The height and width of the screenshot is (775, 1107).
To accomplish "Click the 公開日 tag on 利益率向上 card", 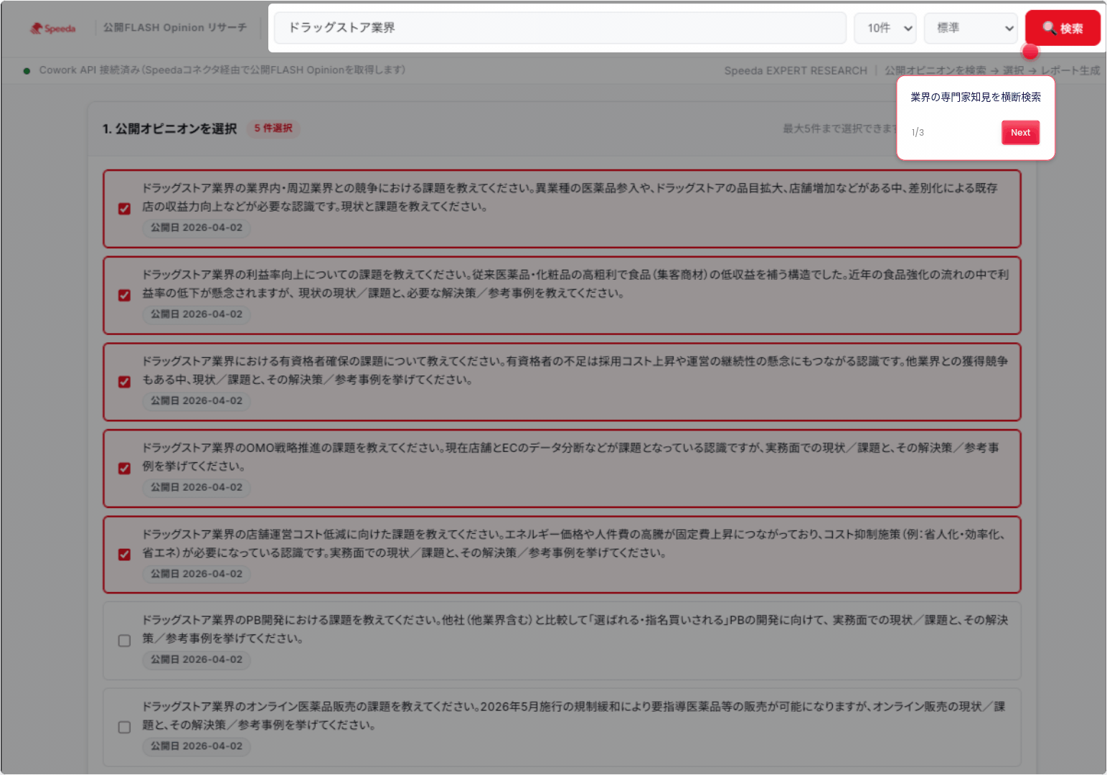I will 197,314.
